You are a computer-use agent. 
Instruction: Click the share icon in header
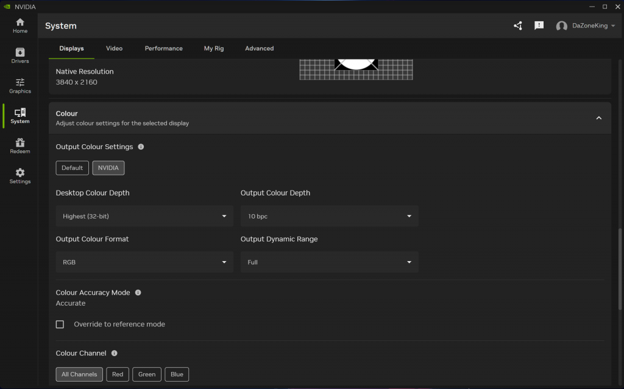[518, 26]
